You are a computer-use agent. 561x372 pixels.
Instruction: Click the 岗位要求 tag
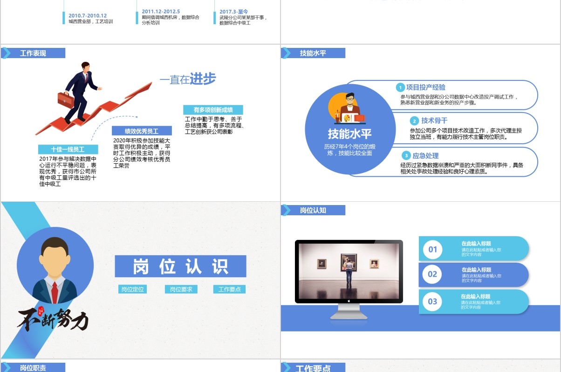click(181, 289)
